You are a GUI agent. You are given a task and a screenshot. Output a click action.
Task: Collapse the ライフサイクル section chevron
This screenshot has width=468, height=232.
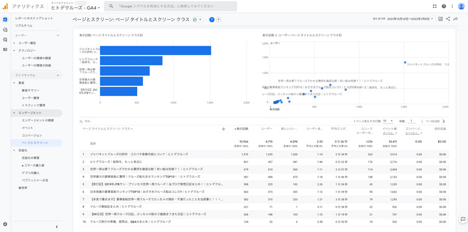pyautogui.click(x=58, y=75)
